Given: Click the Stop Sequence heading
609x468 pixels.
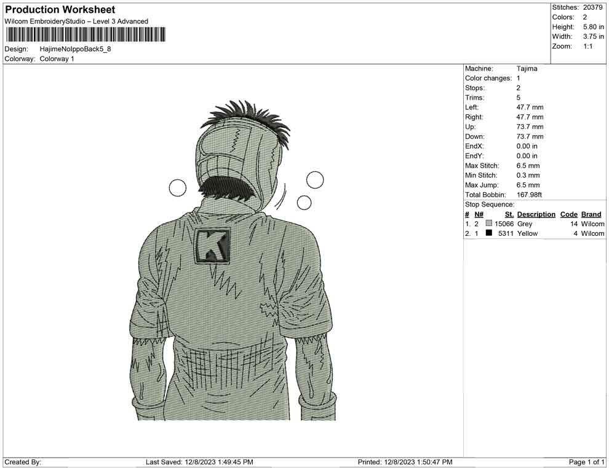Looking at the screenshot, I should coord(490,205).
